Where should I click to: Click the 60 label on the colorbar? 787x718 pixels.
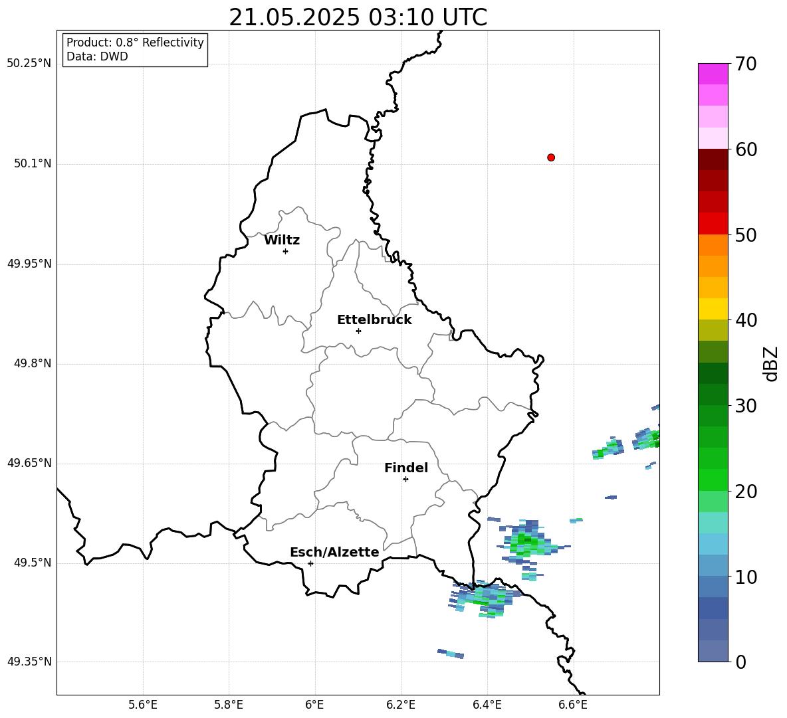pyautogui.click(x=746, y=149)
